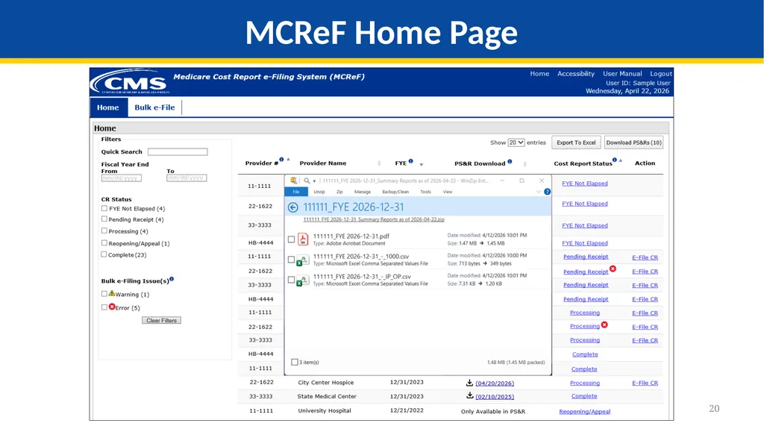The width and height of the screenshot is (764, 429).
Task: Click the magnifier search icon in WinZip
Action: point(307,181)
